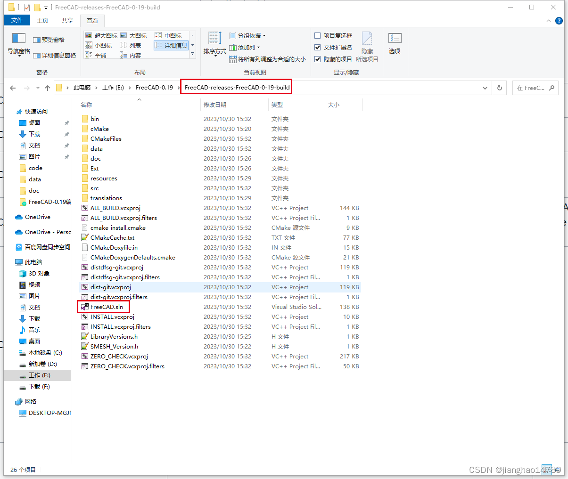Select CMakeCache.txt file
The width and height of the screenshot is (568, 479).
112,237
